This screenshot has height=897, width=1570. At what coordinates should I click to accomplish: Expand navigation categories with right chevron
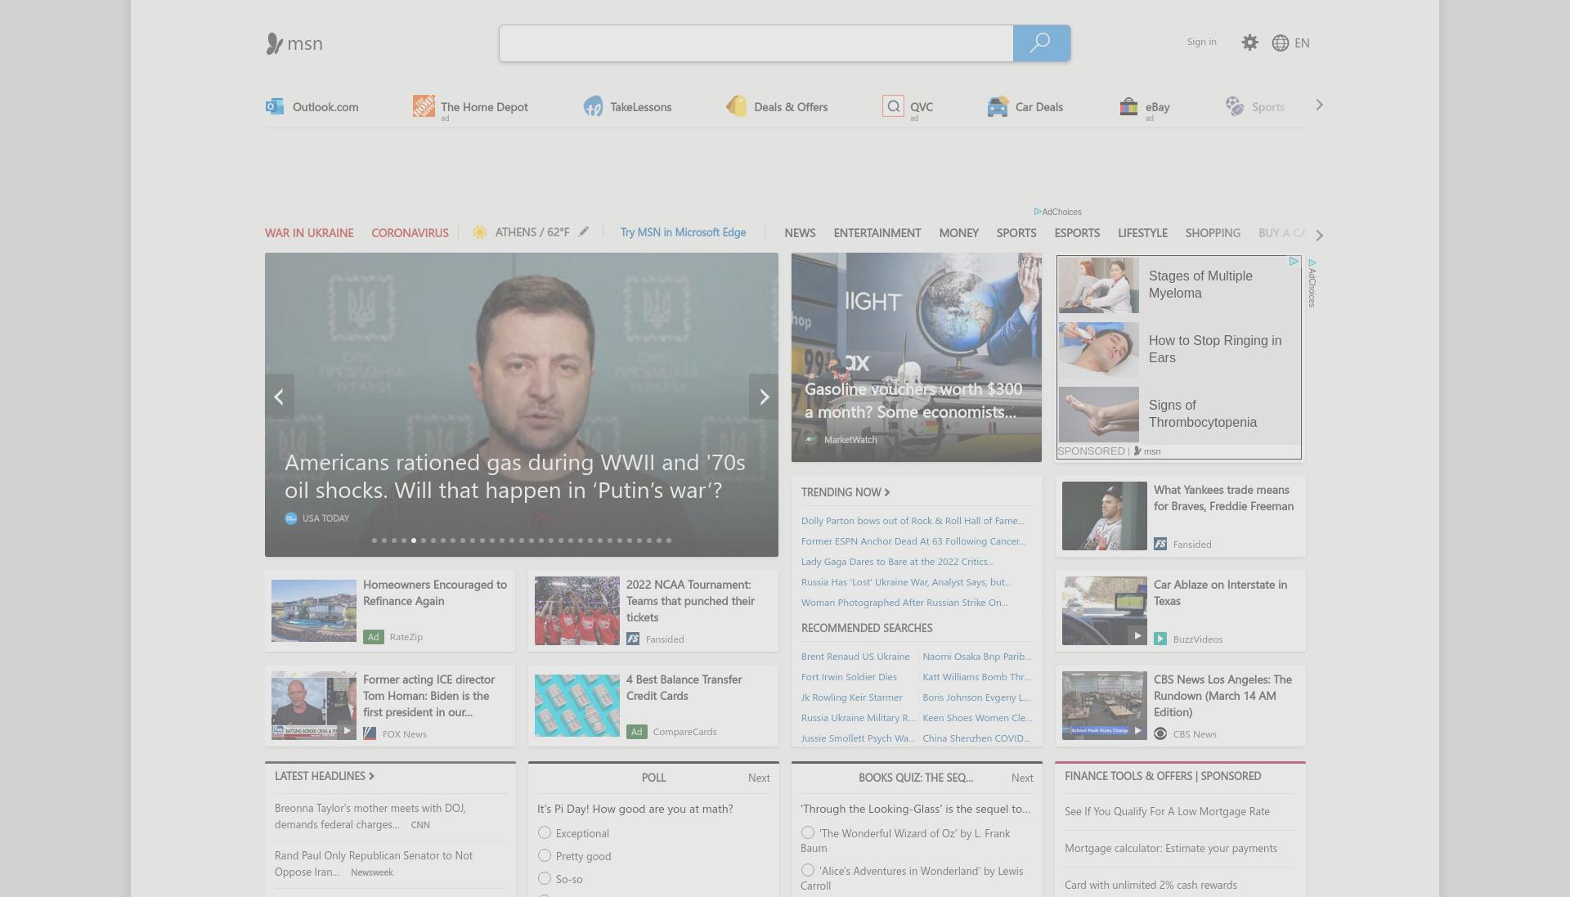(x=1319, y=235)
